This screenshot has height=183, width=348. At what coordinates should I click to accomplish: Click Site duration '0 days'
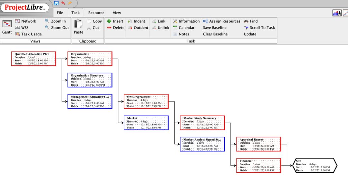[x=313, y=164]
